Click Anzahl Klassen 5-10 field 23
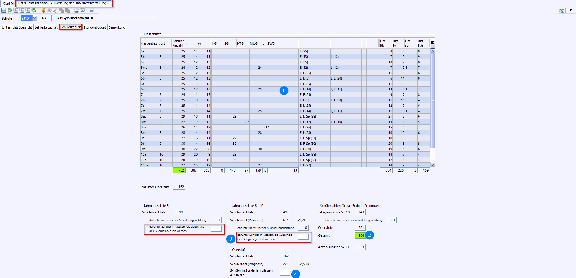This screenshot has height=278, width=576. 360,247
